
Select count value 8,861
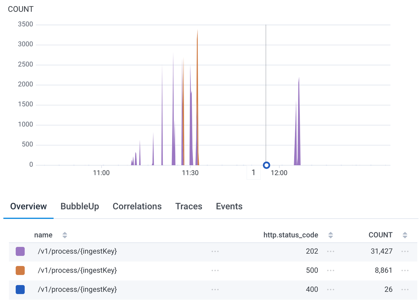click(x=383, y=270)
